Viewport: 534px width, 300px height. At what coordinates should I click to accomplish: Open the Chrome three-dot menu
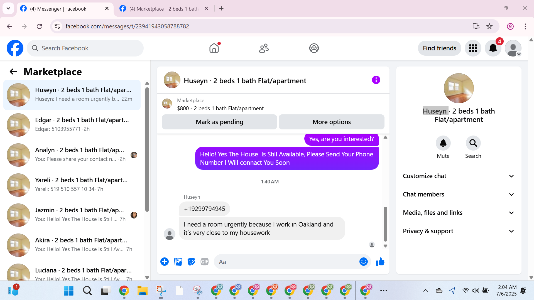525,26
